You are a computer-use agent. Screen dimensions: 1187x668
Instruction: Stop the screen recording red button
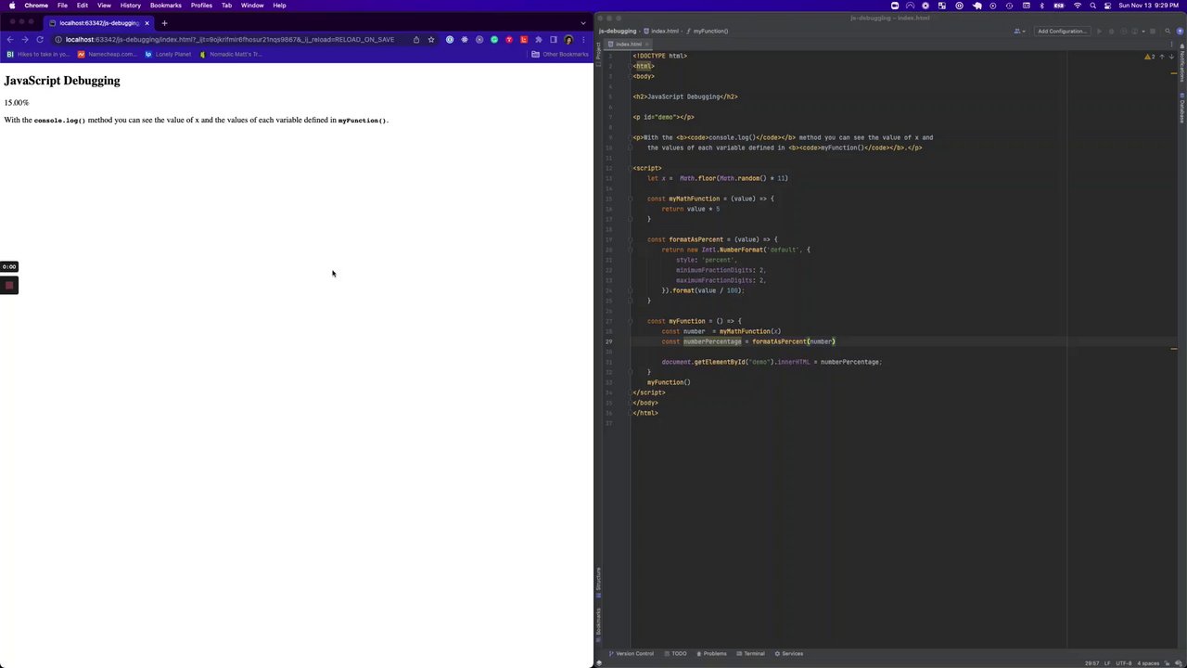click(9, 285)
